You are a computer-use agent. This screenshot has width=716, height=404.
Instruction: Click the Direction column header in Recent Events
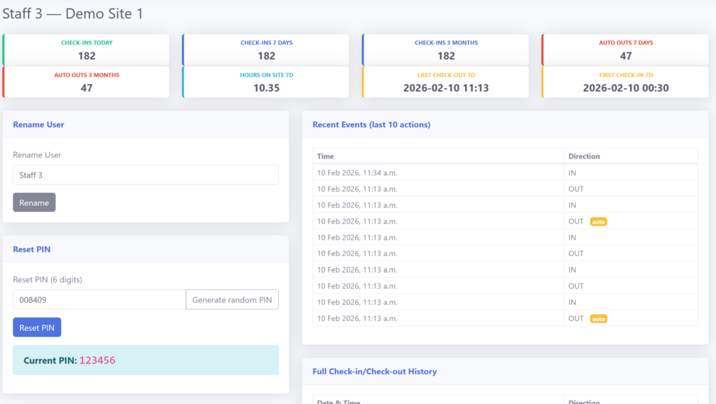pos(584,157)
